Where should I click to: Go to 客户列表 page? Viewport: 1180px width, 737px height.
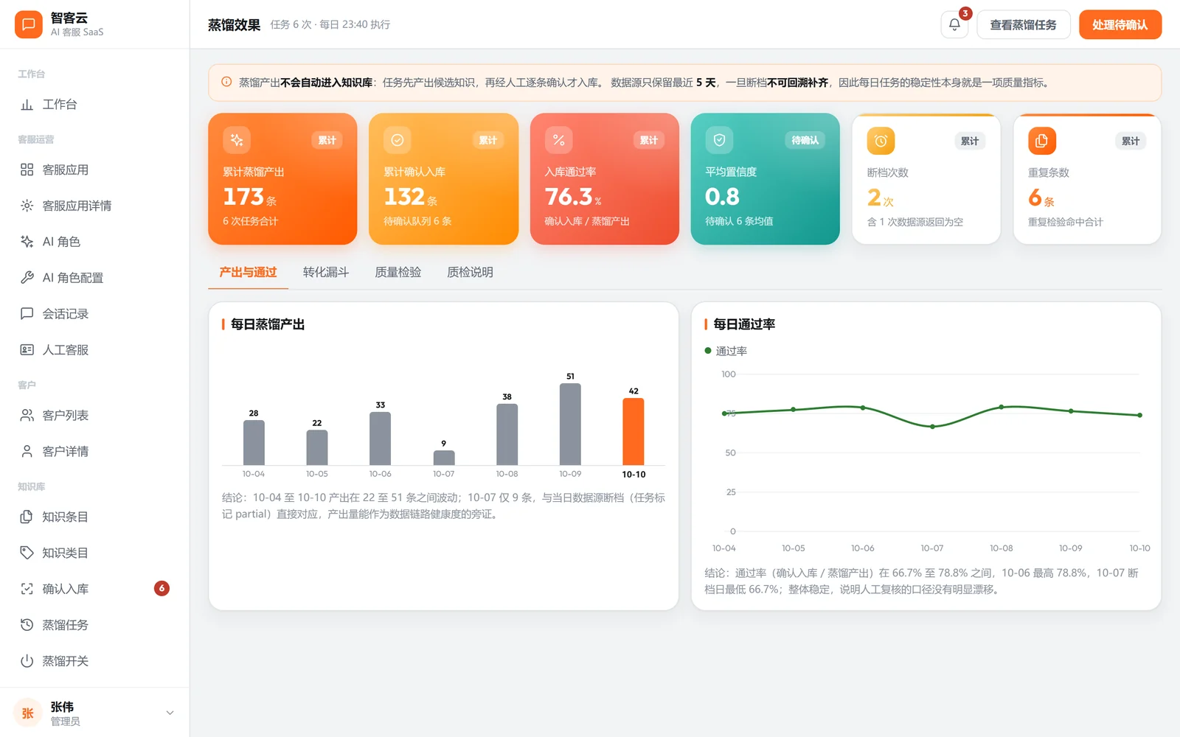pos(94,416)
